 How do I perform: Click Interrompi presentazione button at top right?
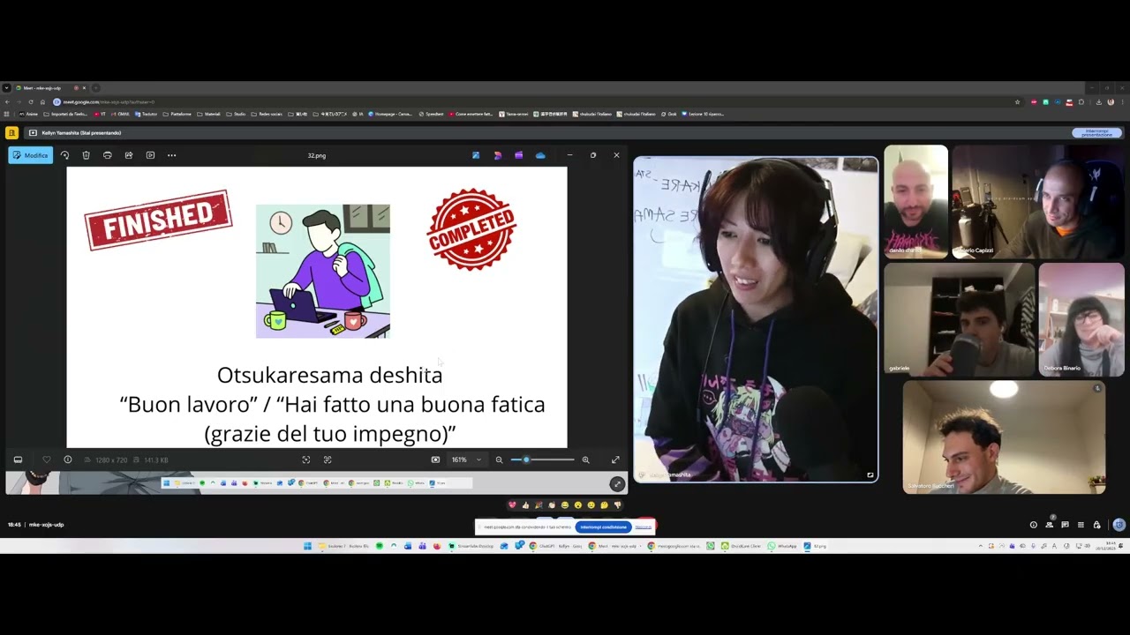1096,133
